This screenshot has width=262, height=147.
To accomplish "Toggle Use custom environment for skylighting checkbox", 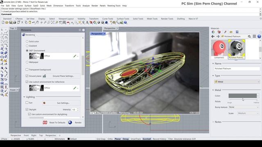I will 29,114.
